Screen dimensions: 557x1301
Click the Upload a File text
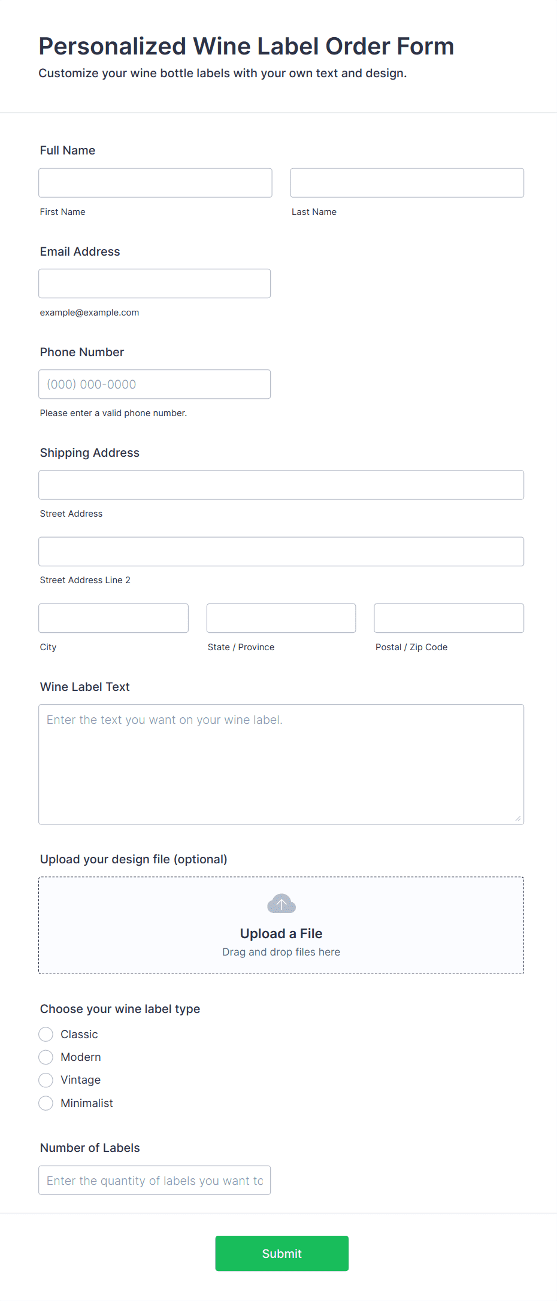tap(281, 933)
